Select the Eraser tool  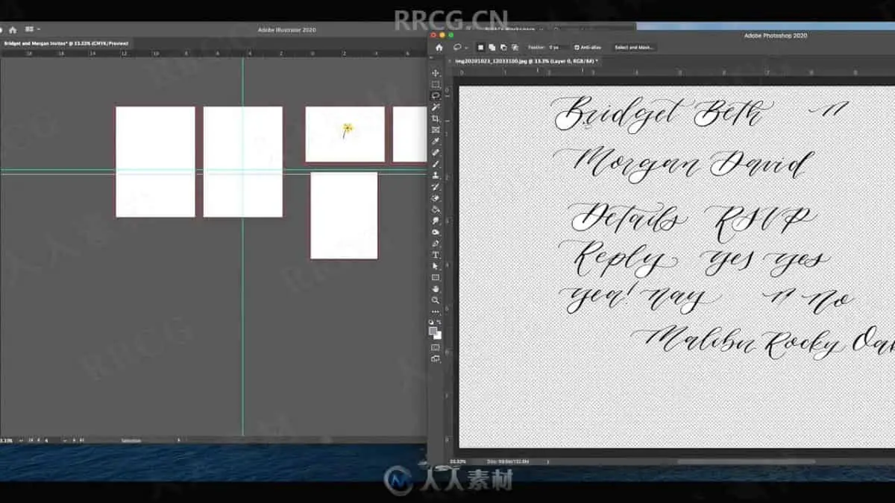(436, 198)
